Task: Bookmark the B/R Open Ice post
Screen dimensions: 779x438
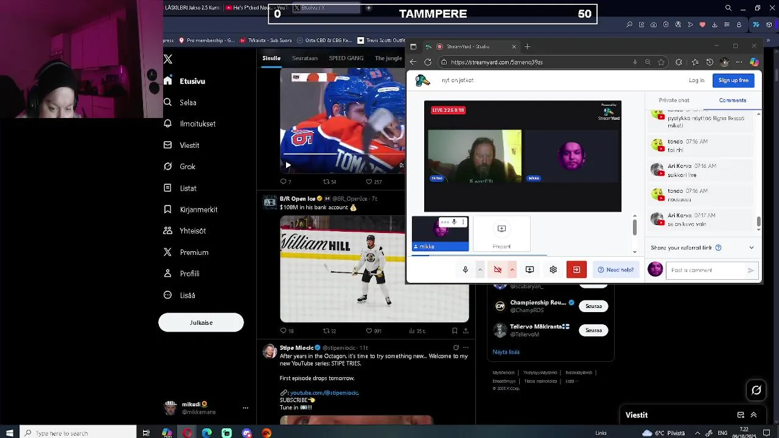Action: [455, 331]
